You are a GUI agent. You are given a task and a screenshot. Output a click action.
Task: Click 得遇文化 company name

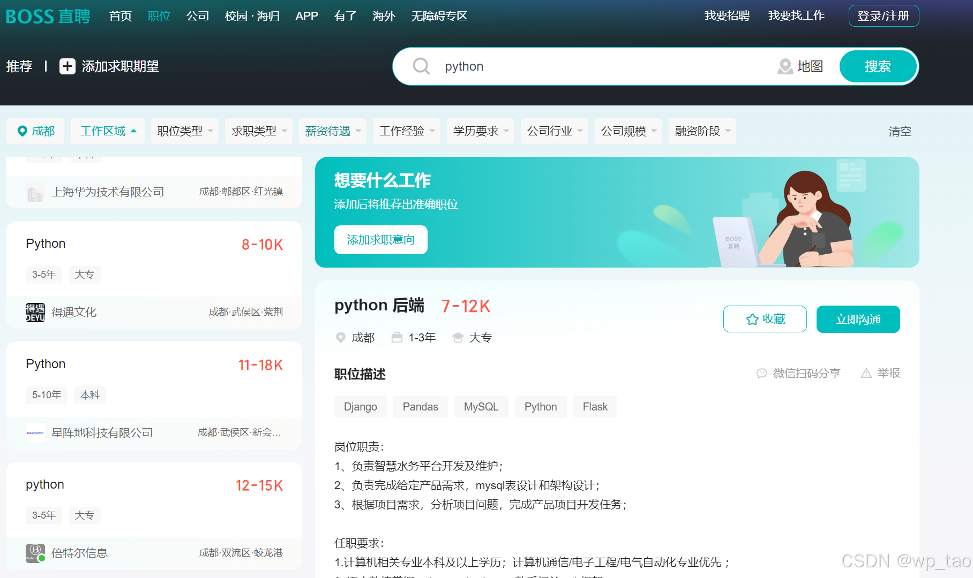74,312
